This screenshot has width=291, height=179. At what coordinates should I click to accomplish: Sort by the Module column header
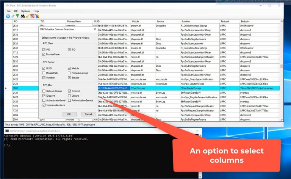[x=142, y=21]
